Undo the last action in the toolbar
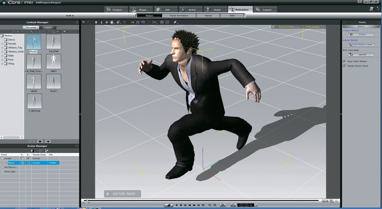The width and height of the screenshot is (382, 209). pyautogui.click(x=83, y=22)
